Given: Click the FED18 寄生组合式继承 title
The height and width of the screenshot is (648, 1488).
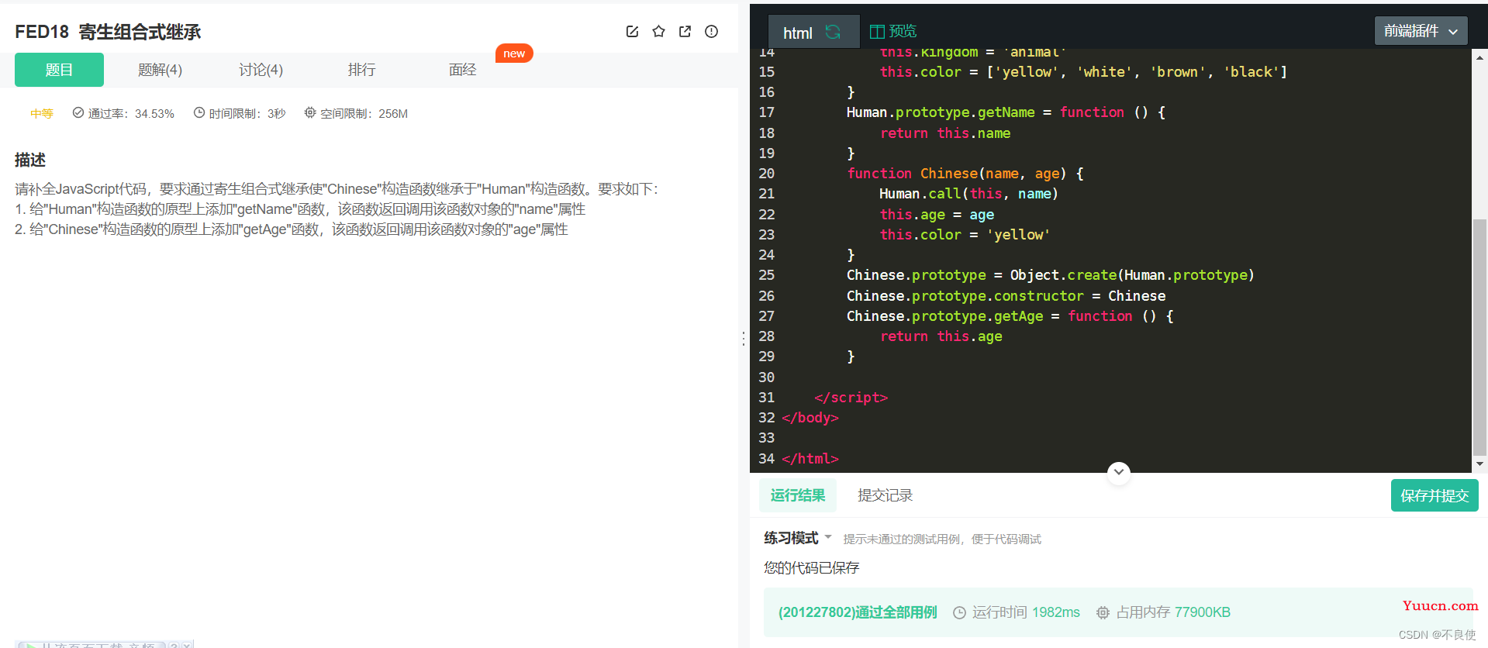Looking at the screenshot, I should click(108, 32).
